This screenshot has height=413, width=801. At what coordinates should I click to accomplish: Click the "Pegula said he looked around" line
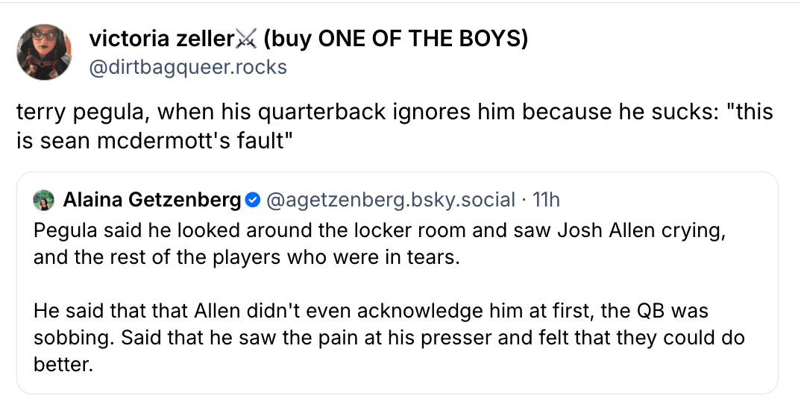point(380,230)
